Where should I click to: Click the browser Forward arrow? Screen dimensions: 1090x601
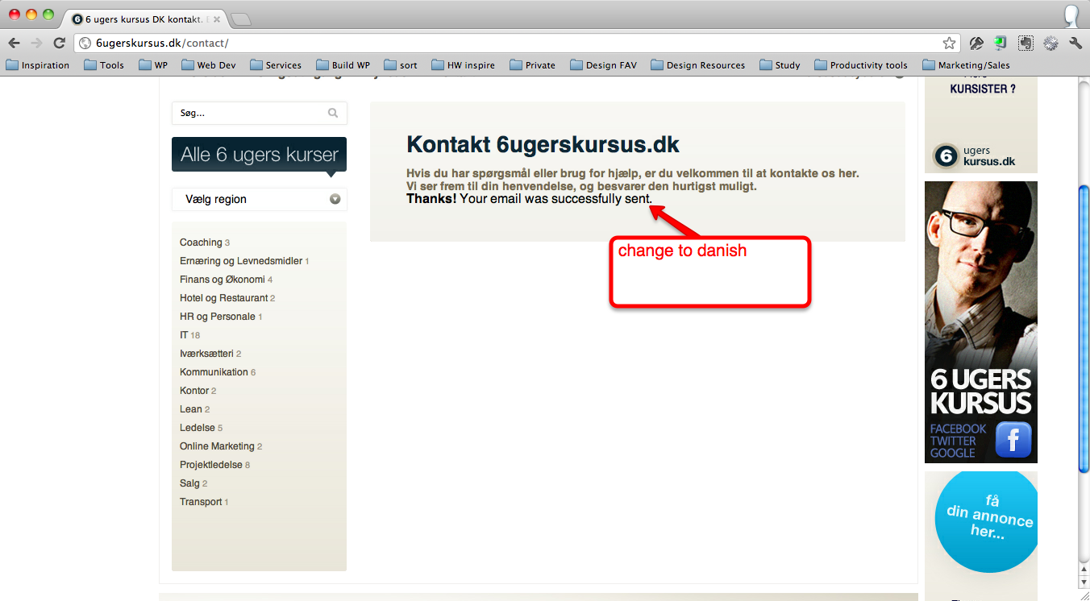coord(36,43)
